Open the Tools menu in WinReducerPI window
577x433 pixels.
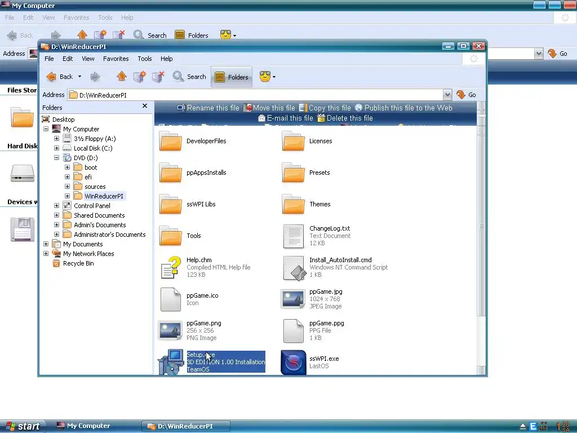145,59
